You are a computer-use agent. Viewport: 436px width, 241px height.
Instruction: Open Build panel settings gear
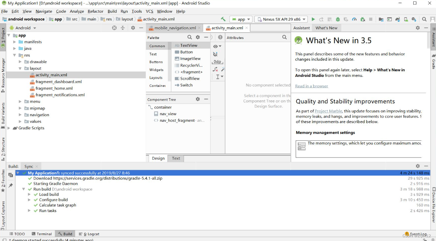(418, 166)
